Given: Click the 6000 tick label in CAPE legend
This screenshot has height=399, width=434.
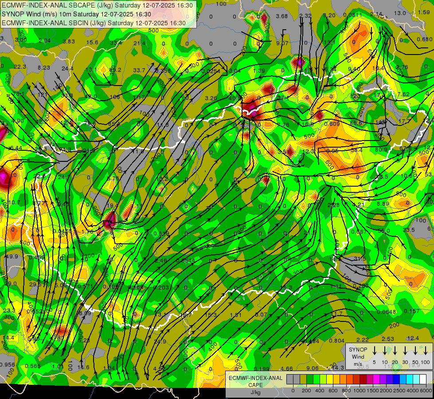Looking at the screenshot, I should coord(426,391).
